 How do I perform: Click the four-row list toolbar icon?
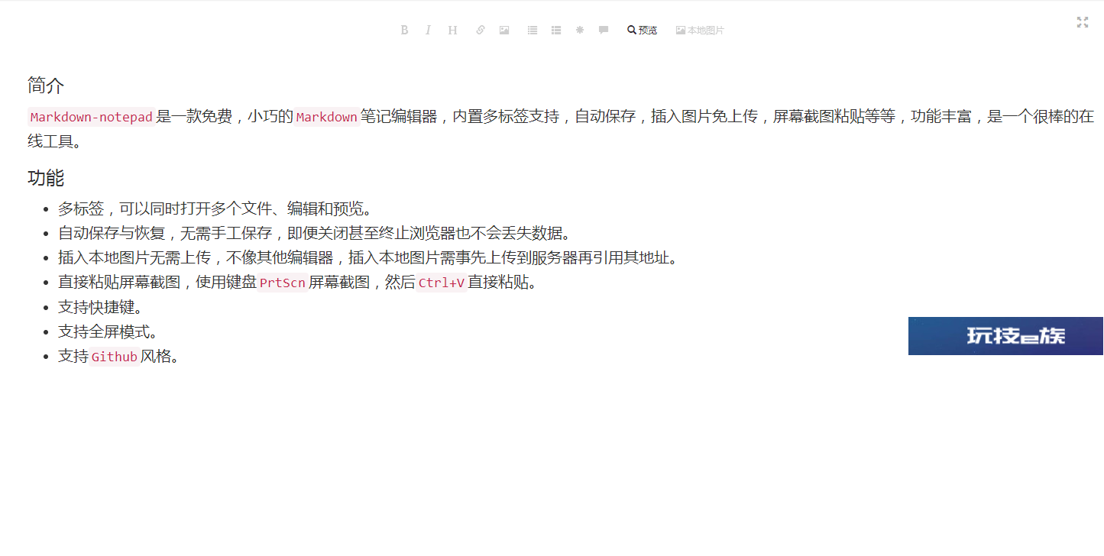pos(533,31)
